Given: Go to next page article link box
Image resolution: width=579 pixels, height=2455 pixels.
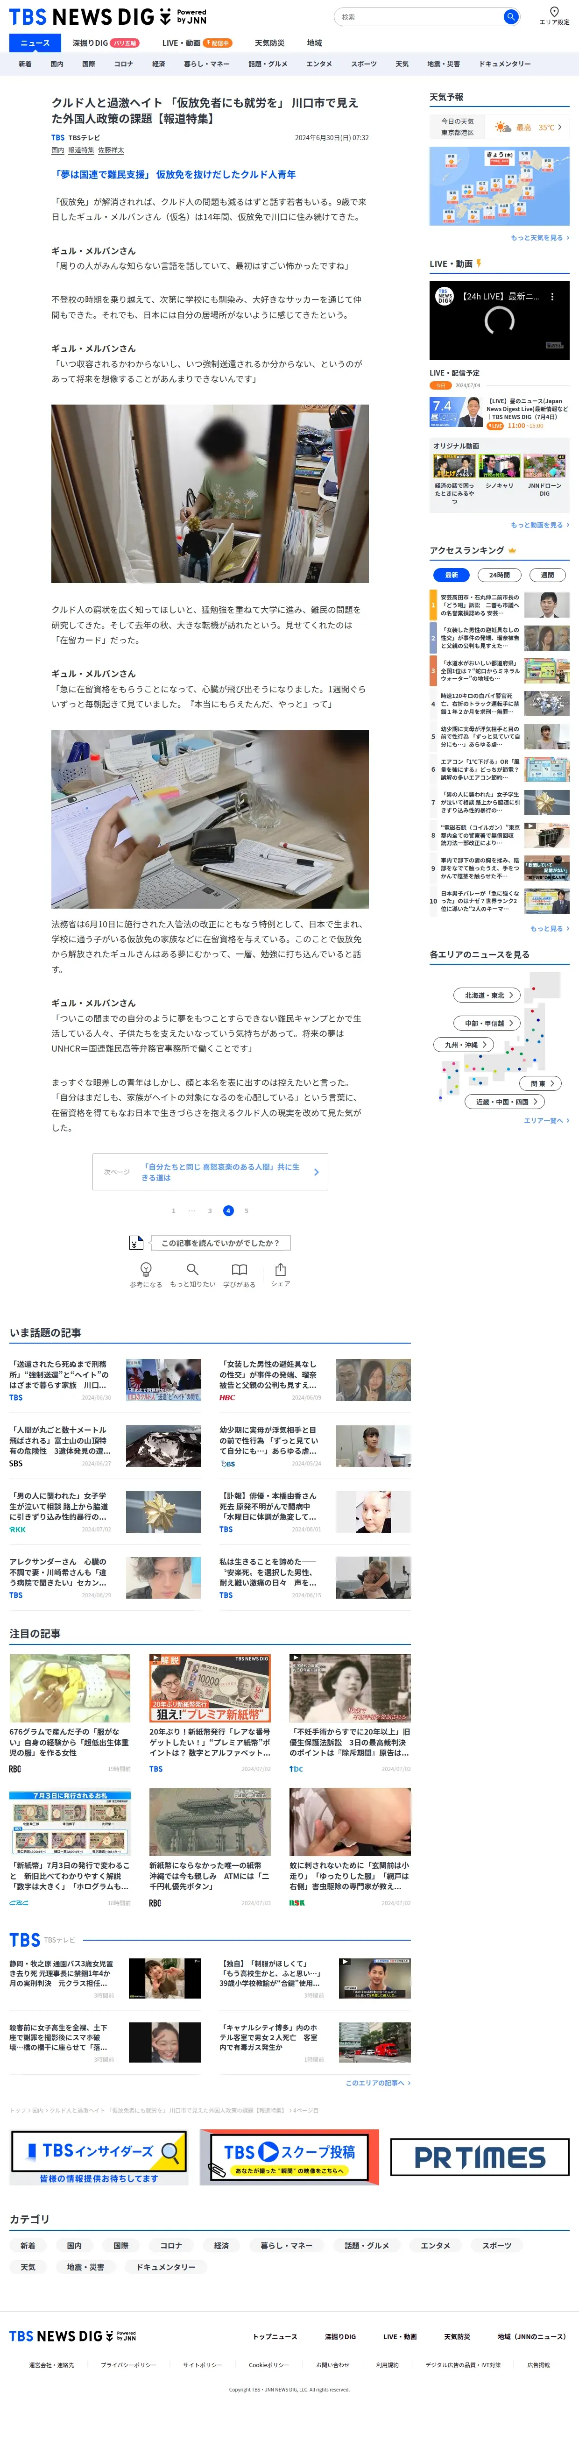Looking at the screenshot, I should (x=211, y=1172).
